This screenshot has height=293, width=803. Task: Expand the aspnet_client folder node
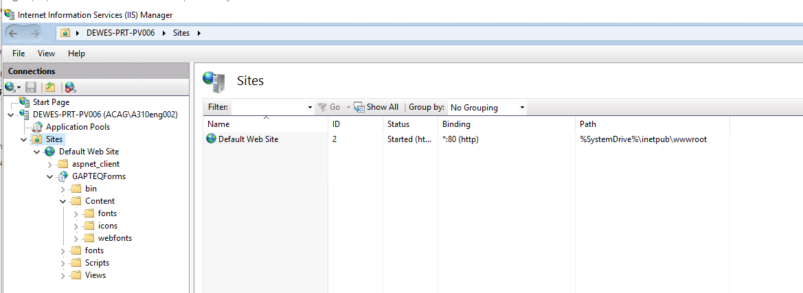(50, 164)
